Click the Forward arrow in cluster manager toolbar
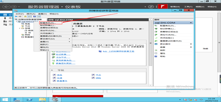The height and width of the screenshot is (102, 221). [20, 17]
